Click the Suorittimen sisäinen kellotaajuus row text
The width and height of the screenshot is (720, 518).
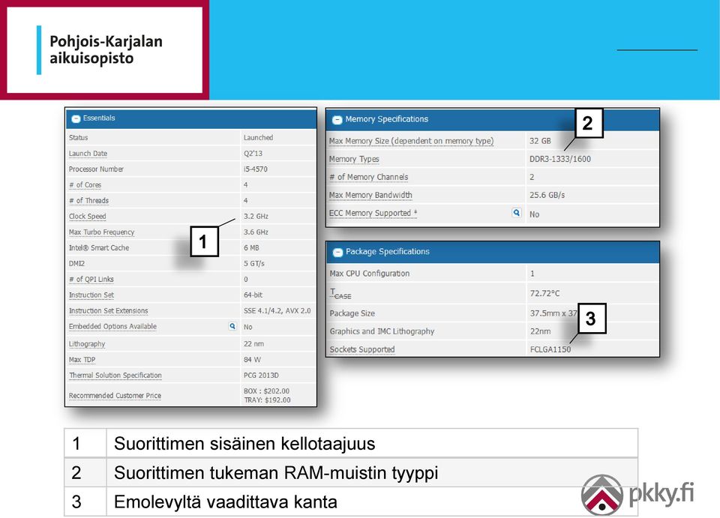point(244,444)
